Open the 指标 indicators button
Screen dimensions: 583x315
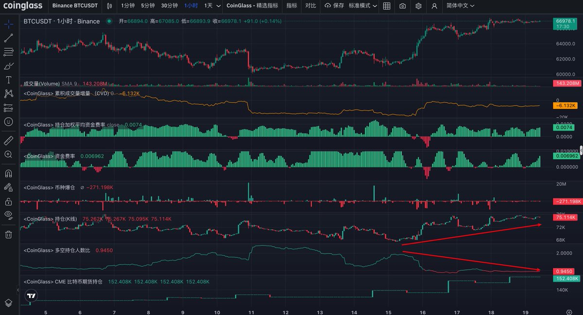tap(291, 6)
